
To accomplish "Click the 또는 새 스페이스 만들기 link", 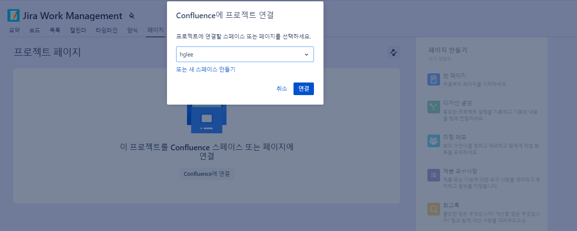I will pyautogui.click(x=206, y=69).
